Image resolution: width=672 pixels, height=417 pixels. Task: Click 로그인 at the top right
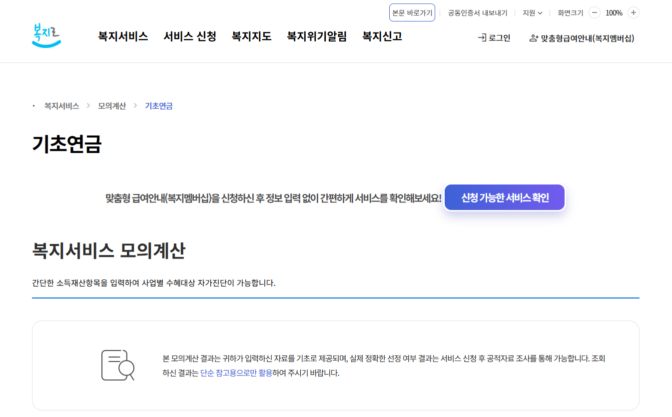498,37
